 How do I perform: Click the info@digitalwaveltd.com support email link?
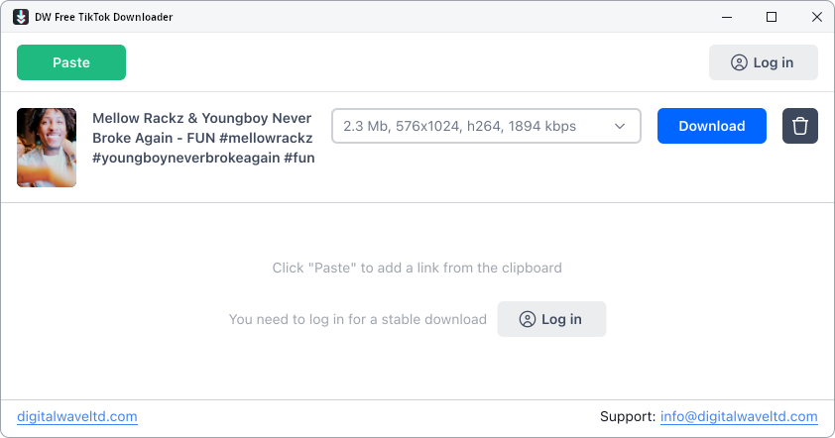739,416
